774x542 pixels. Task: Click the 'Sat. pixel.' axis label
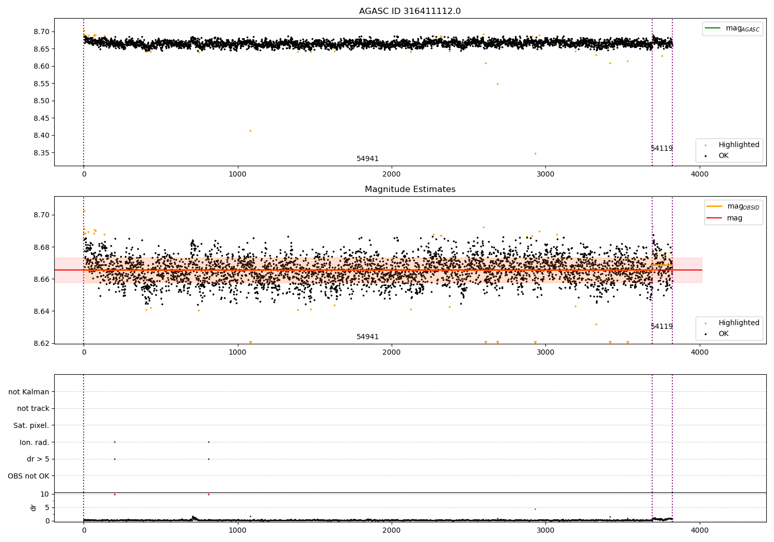31,425
